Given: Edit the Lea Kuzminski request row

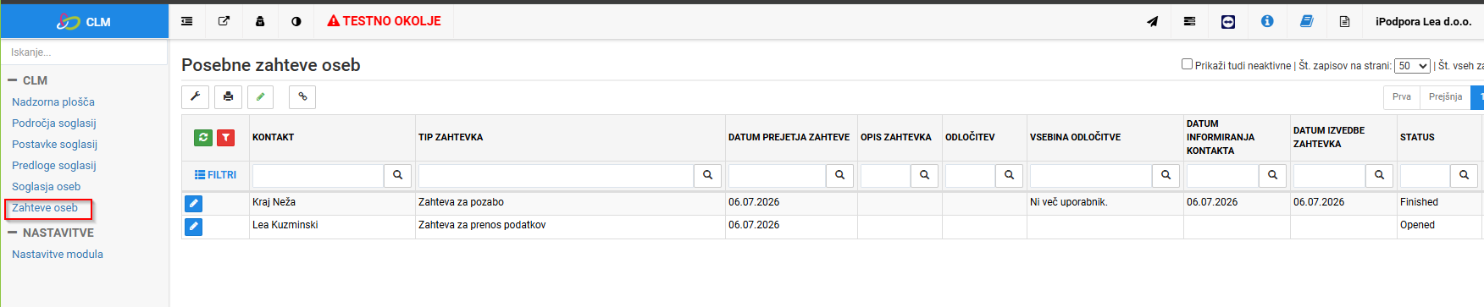Looking at the screenshot, I should tap(194, 226).
